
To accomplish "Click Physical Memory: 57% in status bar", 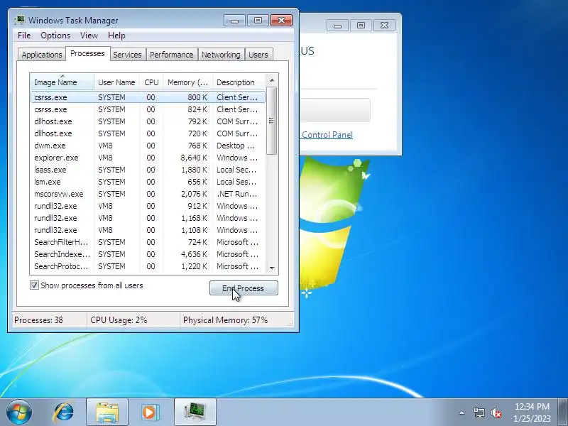I will coord(225,320).
